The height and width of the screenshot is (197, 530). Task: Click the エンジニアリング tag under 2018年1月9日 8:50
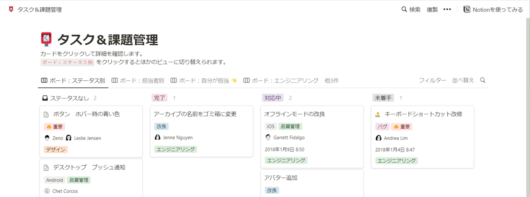point(286,161)
